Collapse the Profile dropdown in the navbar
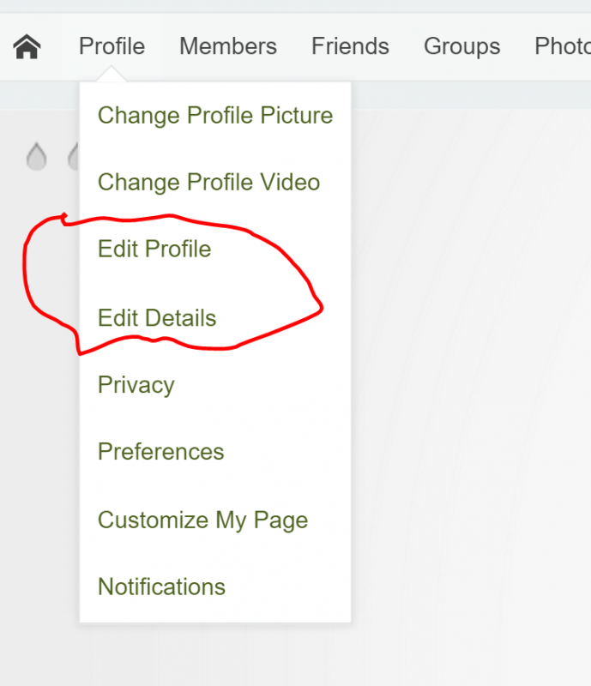Image resolution: width=591 pixels, height=686 pixels. click(112, 46)
